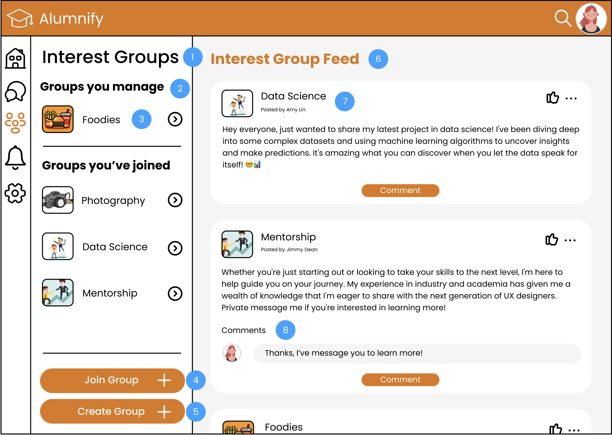The width and height of the screenshot is (612, 435).
Task: Open your profile avatar in the header
Action: click(x=591, y=18)
